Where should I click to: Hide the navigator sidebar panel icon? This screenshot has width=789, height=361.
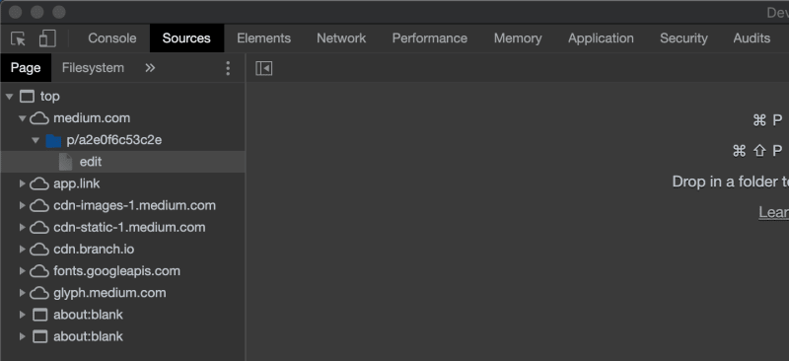(x=263, y=68)
